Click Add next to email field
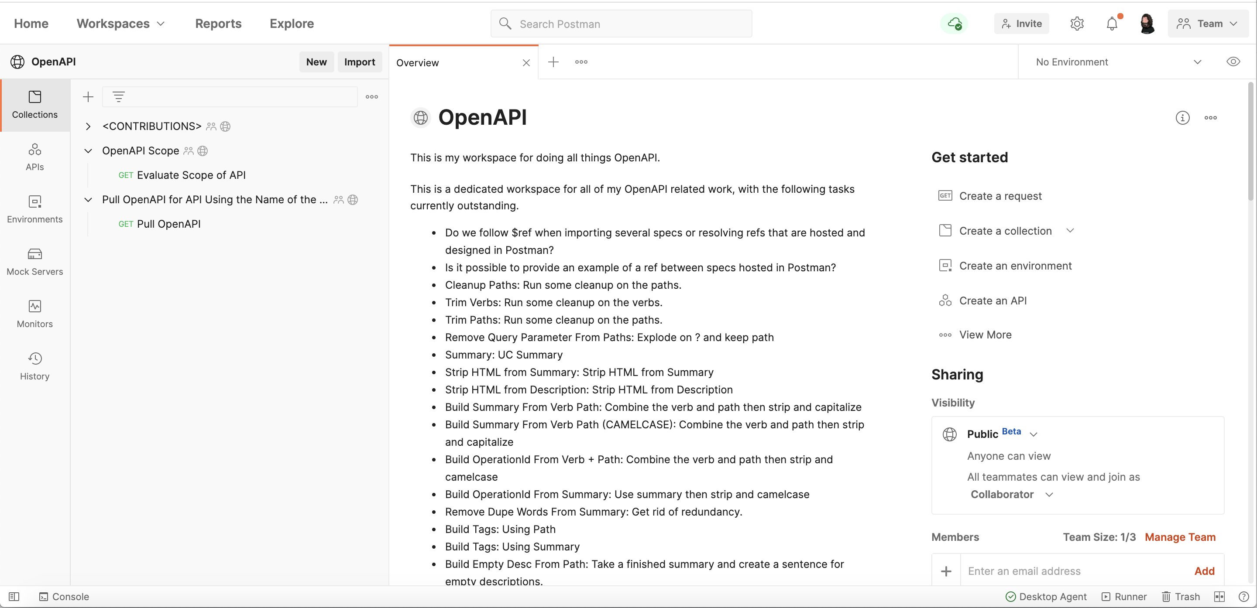The height and width of the screenshot is (608, 1257). 1204,571
